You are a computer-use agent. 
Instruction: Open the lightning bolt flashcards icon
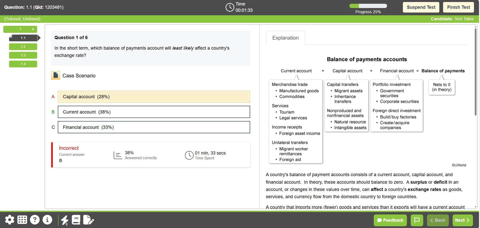pos(65,220)
